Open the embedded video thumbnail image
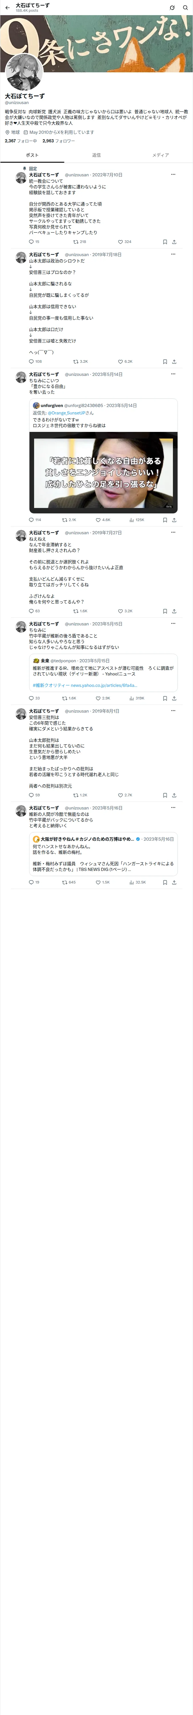This screenshot has height=1715, width=193. 103,472
